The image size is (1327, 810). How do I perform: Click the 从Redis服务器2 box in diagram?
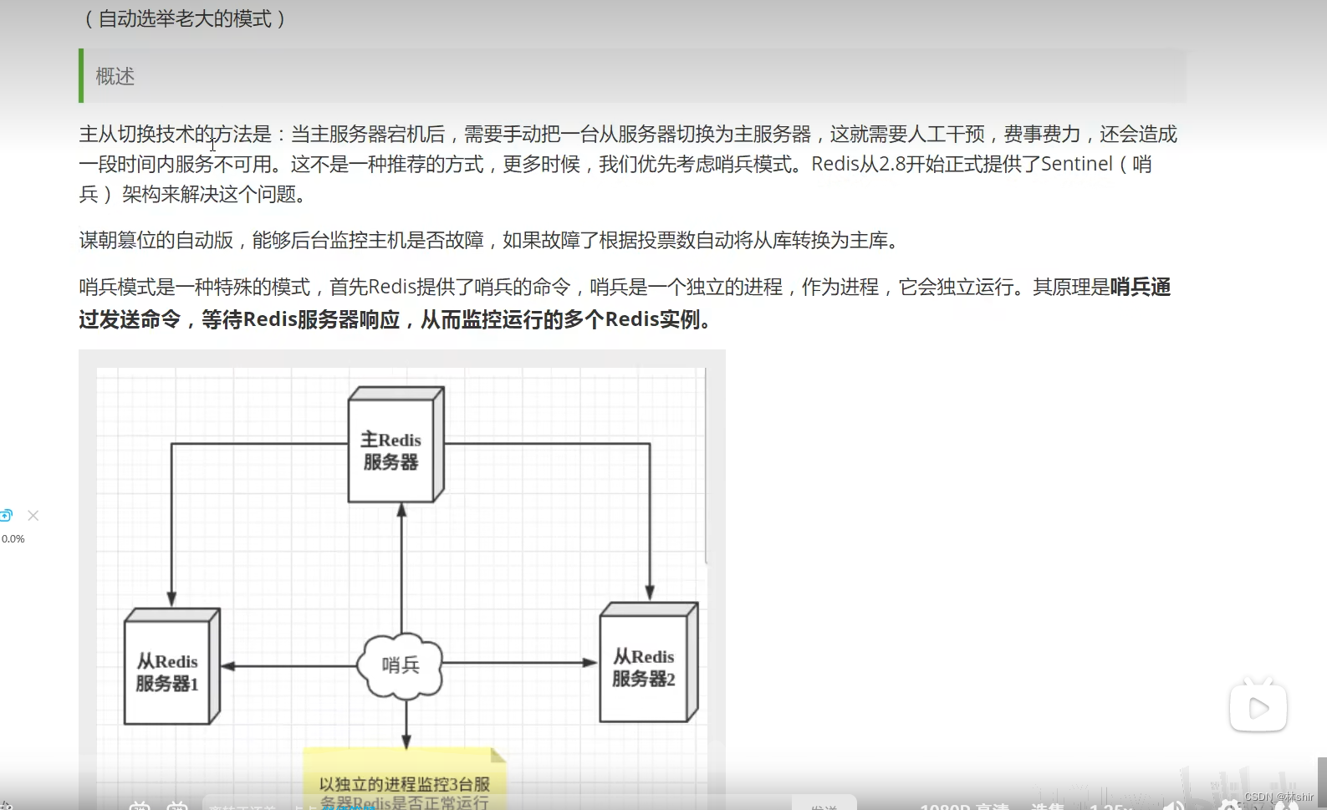pyautogui.click(x=649, y=662)
